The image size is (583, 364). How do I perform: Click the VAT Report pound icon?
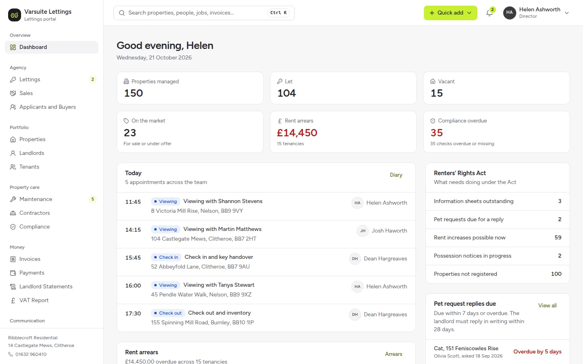pos(13,301)
